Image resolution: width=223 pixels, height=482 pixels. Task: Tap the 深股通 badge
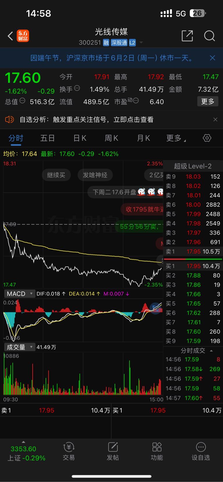tap(119, 43)
